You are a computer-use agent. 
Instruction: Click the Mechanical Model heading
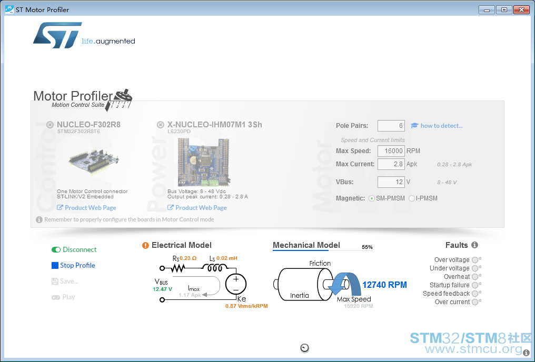(x=306, y=245)
